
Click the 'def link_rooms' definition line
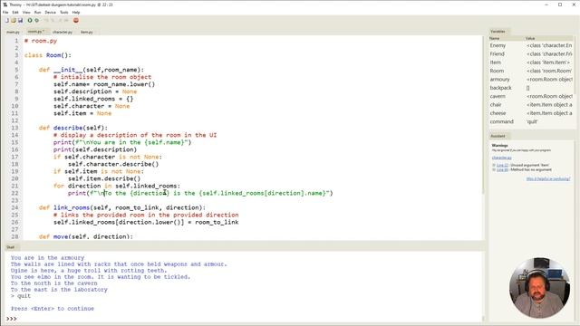122,207
